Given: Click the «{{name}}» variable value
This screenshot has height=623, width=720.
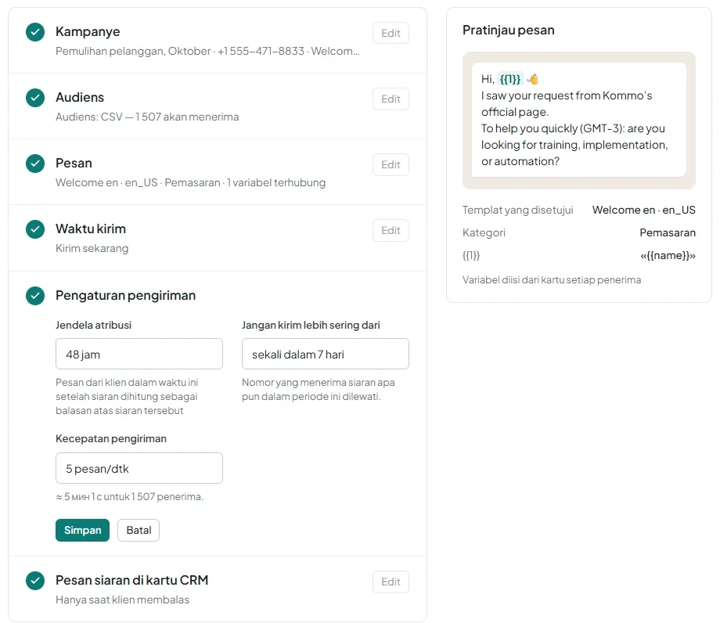Looking at the screenshot, I should tap(668, 256).
